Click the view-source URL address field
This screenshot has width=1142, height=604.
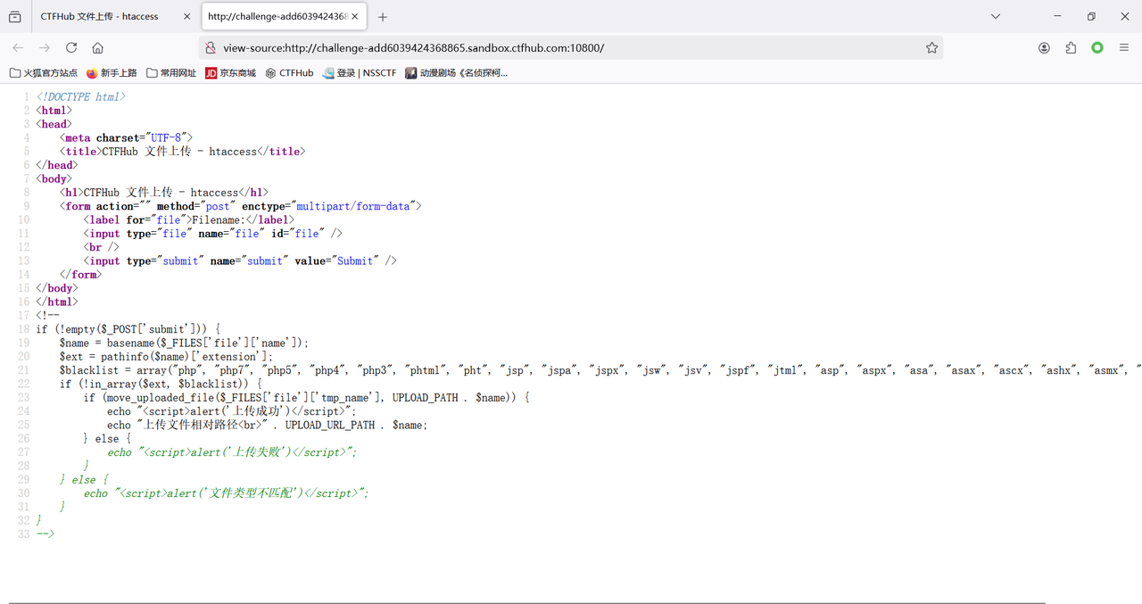(571, 48)
